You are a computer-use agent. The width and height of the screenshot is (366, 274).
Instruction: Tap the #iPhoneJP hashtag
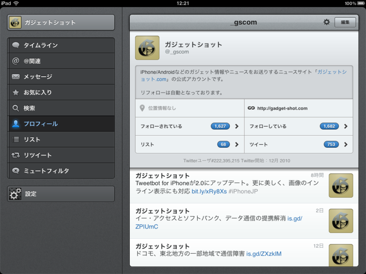243,192
